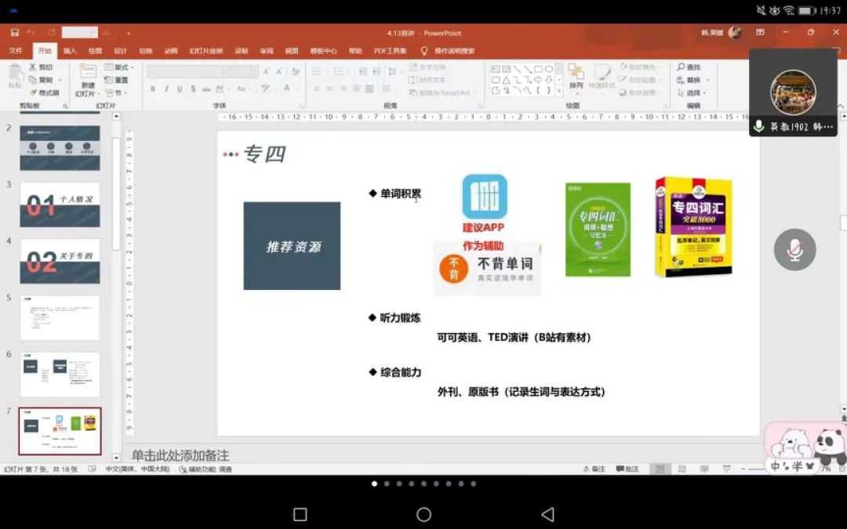Click the Save icon in quick access toolbar
847x529 pixels.
(x=15, y=33)
